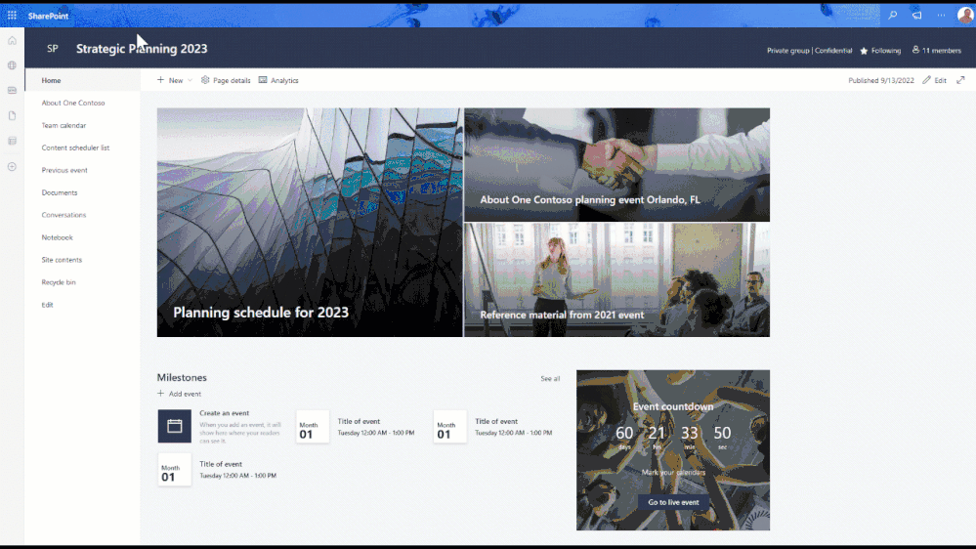Image resolution: width=976 pixels, height=549 pixels.
Task: Open the ellipsis more options menu
Action: pyautogui.click(x=941, y=15)
